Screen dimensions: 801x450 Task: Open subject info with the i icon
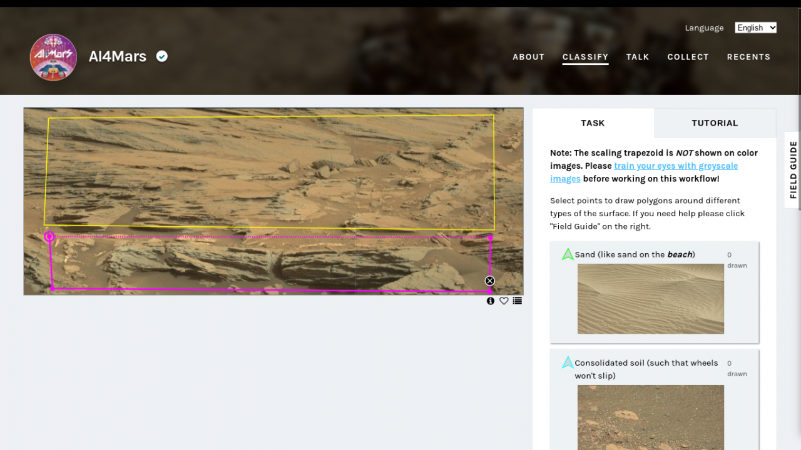click(x=491, y=301)
